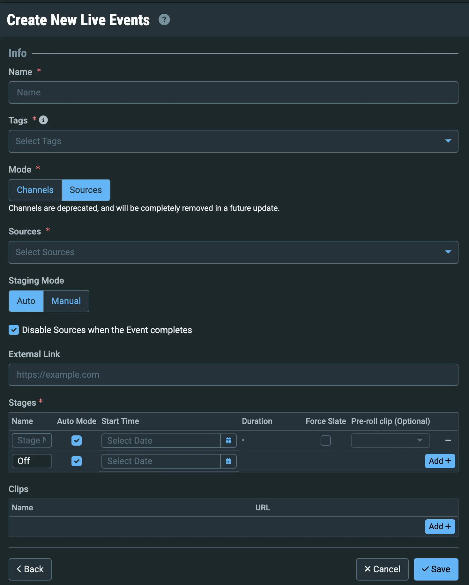
Task: Click the Duration column header
Action: (257, 421)
